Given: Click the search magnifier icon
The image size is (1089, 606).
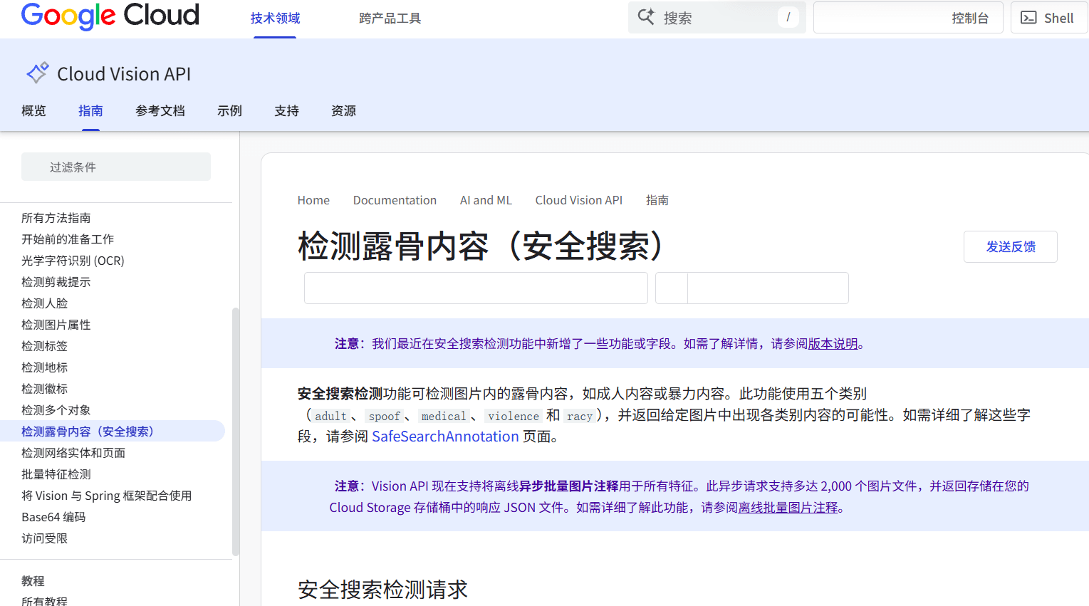Looking at the screenshot, I should click(x=646, y=17).
